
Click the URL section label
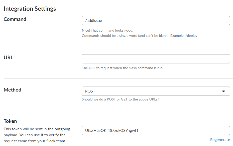(x=8, y=57)
